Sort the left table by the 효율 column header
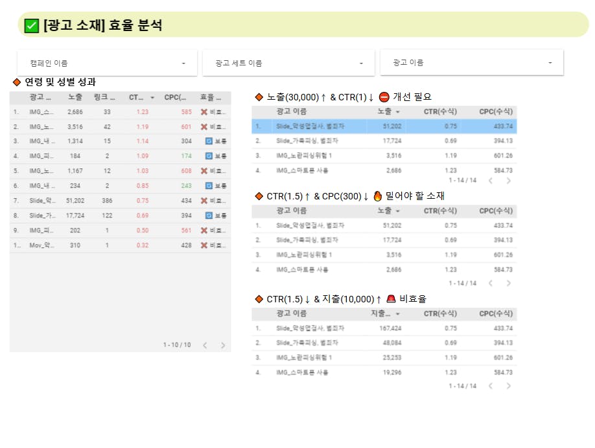Screen dimensions: 595x448 [211, 97]
